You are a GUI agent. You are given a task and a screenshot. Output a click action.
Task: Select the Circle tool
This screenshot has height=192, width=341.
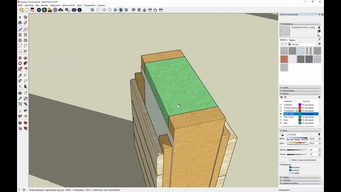pyautogui.click(x=20, y=41)
